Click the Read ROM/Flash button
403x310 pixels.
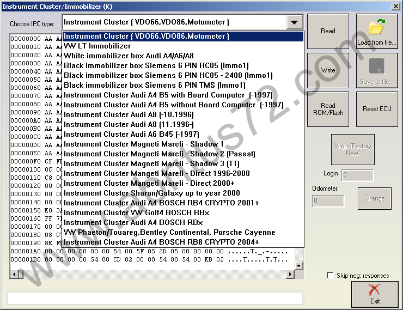[x=328, y=109]
